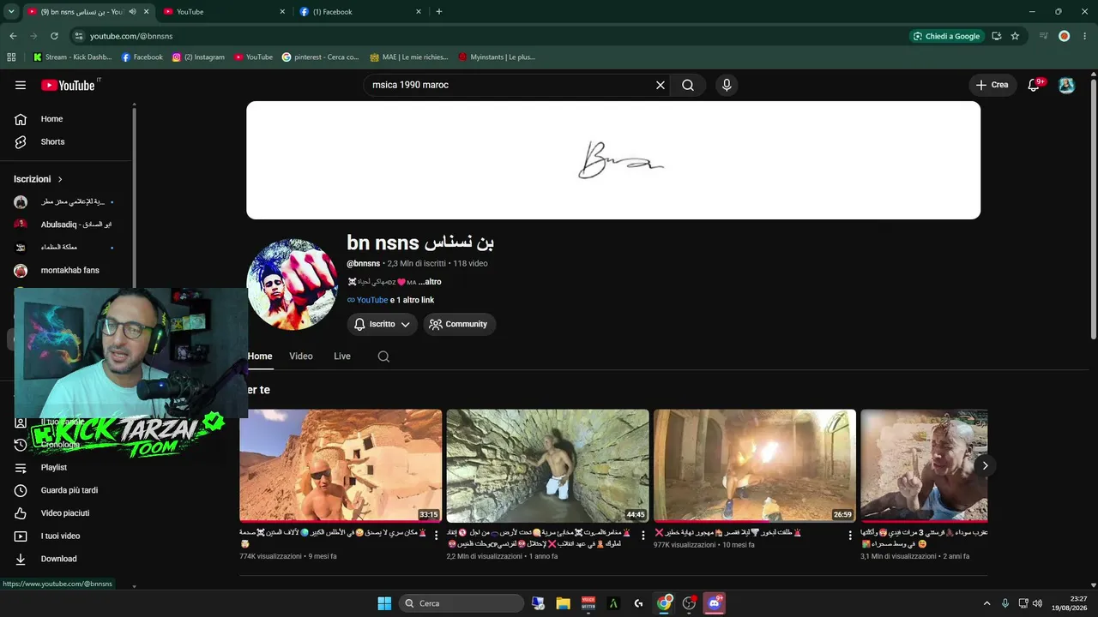Screen dimensions: 1098x617
Task: Switch to the channel Video tab
Action: pos(301,356)
